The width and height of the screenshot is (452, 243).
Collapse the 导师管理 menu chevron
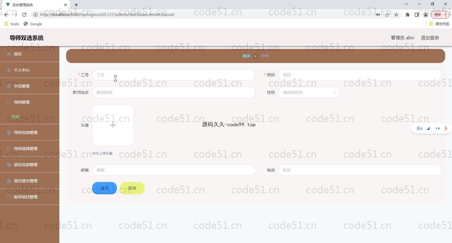pyautogui.click(x=52, y=102)
